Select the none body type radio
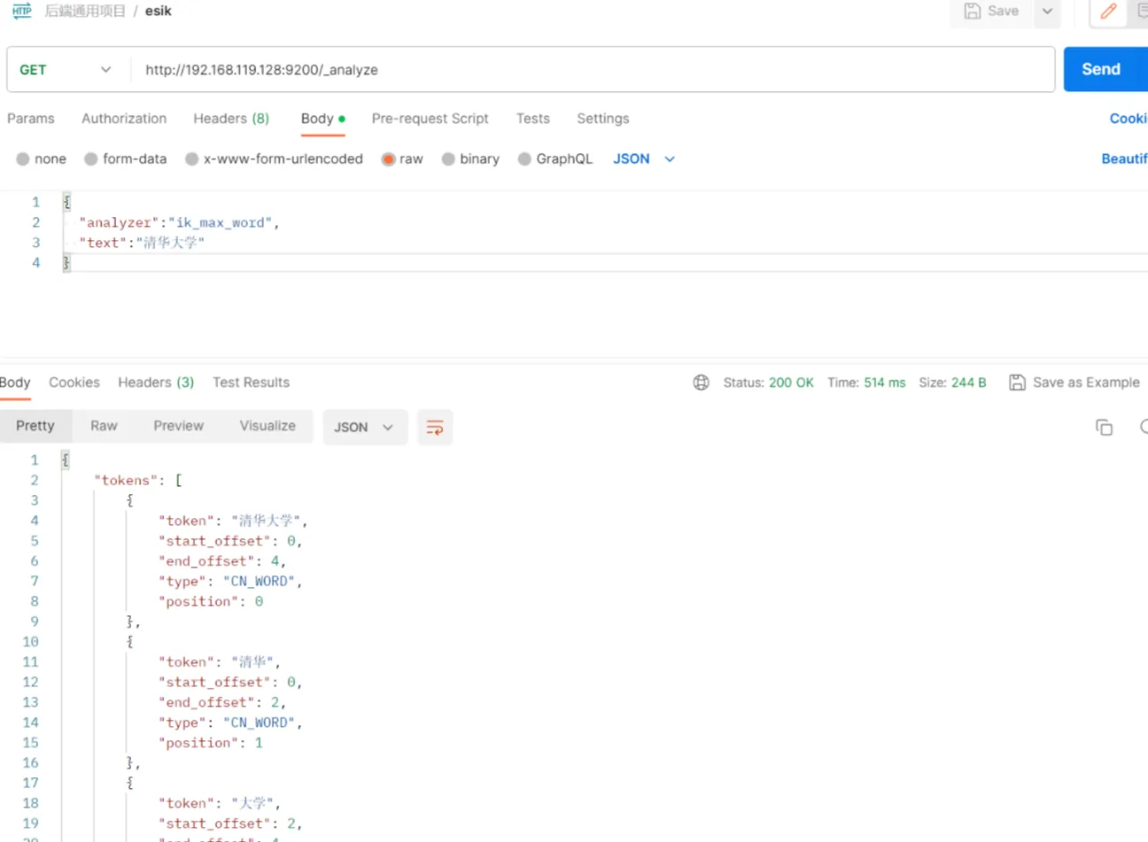The image size is (1148, 842). [23, 159]
